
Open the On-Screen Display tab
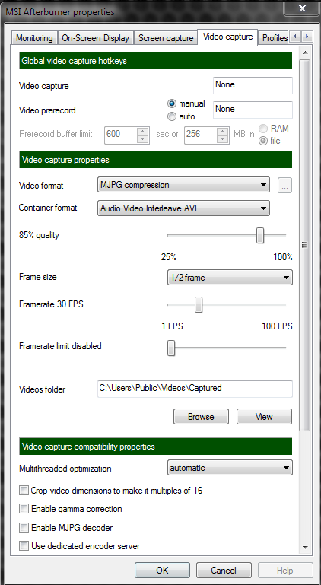[x=96, y=38]
